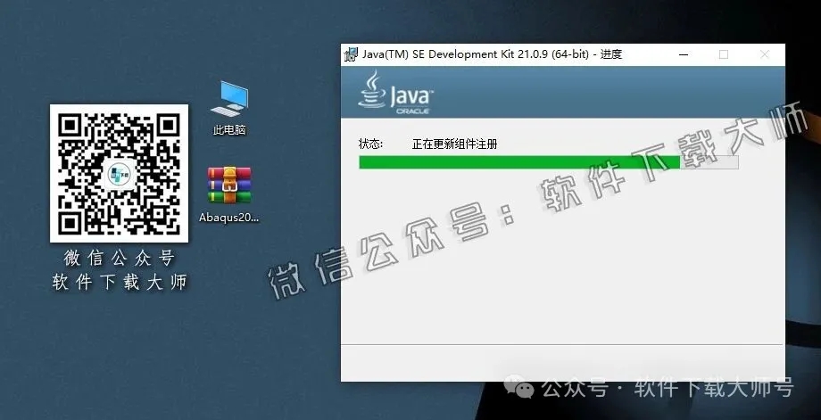Click the QR code image on desktop
Image resolution: width=821 pixels, height=420 pixels.
[120, 174]
